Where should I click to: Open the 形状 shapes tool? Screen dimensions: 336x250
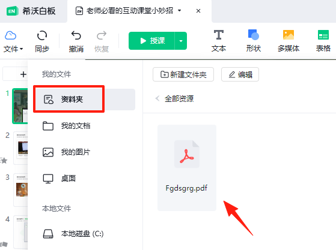[x=253, y=41]
